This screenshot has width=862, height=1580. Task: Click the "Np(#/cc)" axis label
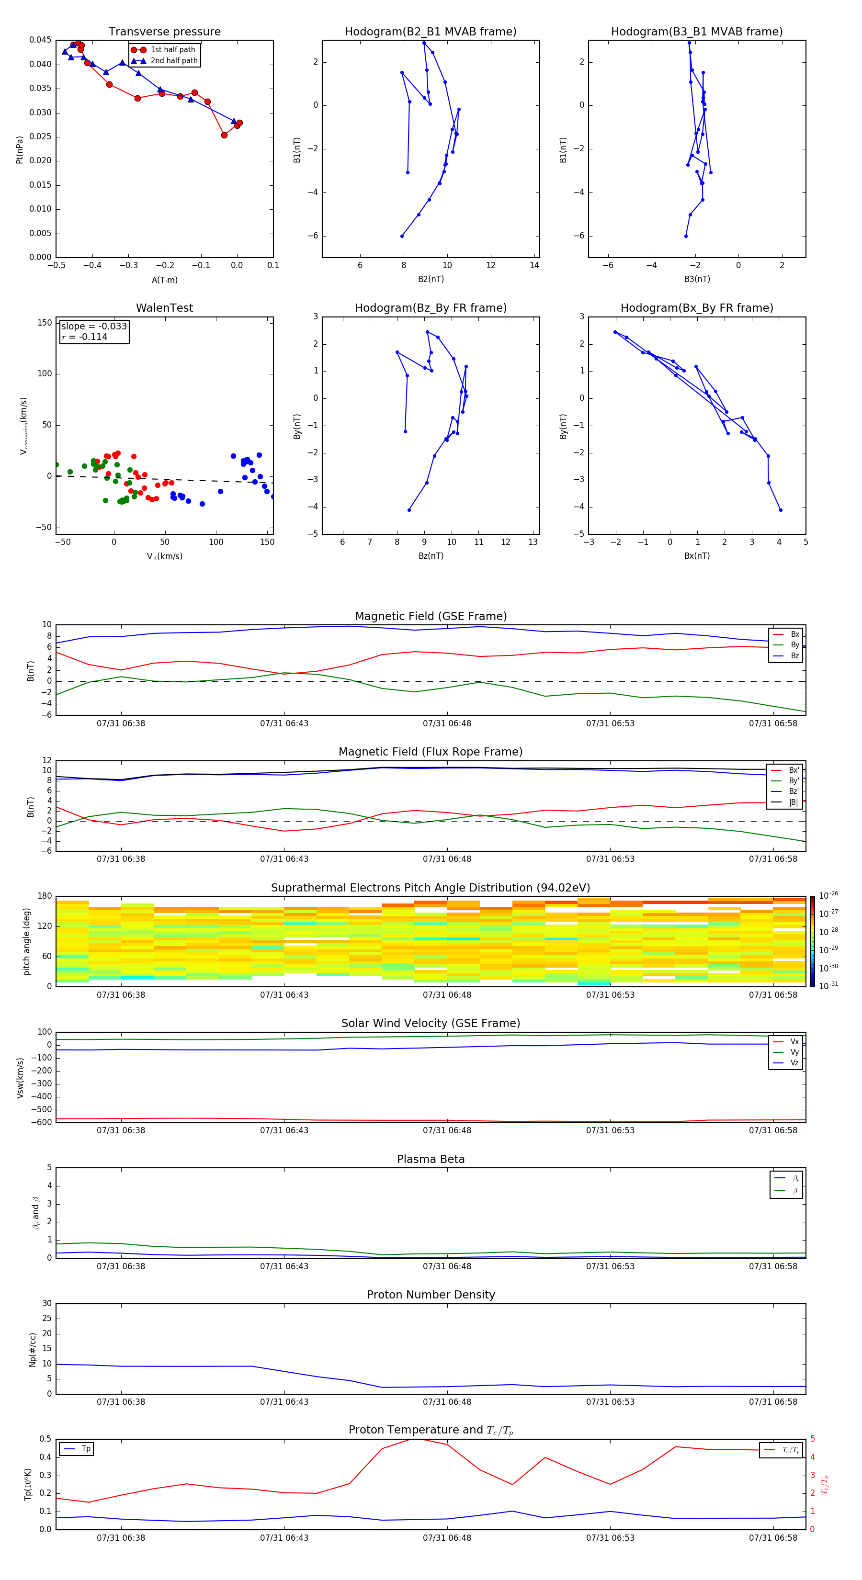click(33, 1349)
